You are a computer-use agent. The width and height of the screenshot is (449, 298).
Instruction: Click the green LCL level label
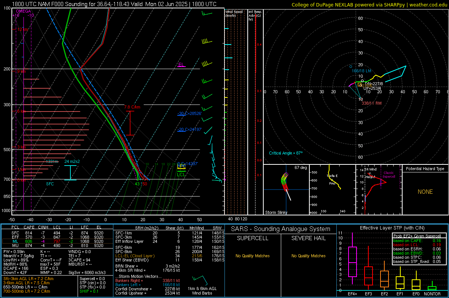[x=181, y=175]
